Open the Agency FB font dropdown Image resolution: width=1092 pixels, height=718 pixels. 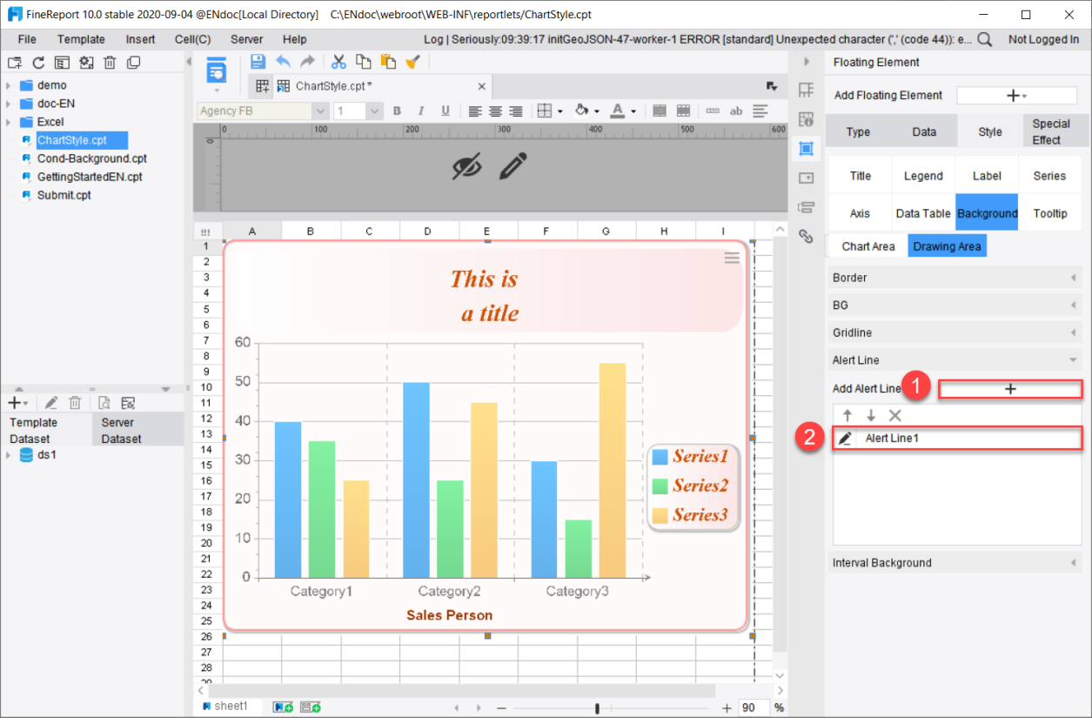click(321, 111)
